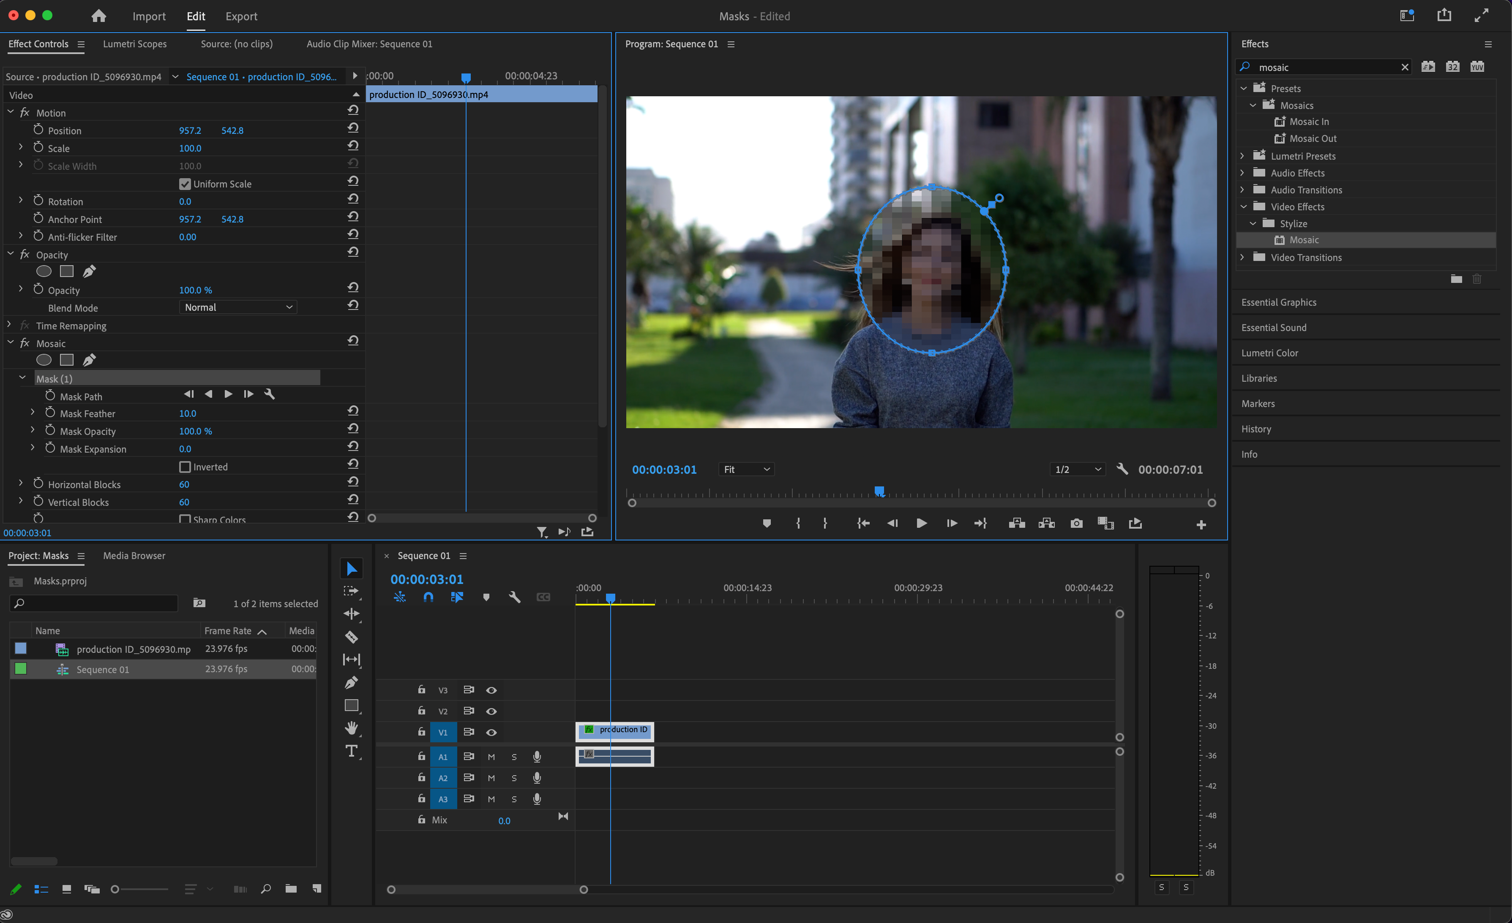Open the Export workspace tab
The image size is (1512, 923).
pos(241,16)
